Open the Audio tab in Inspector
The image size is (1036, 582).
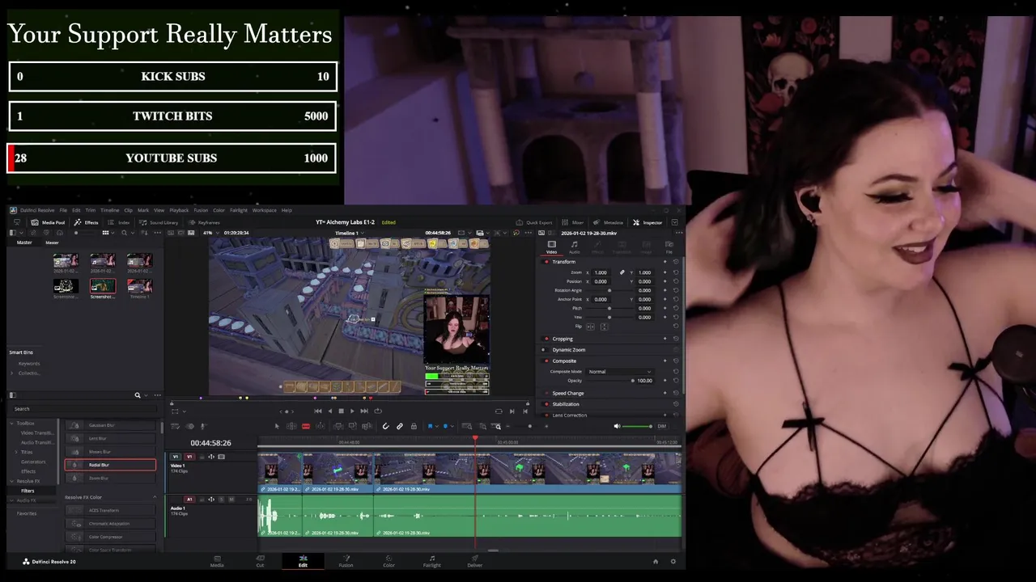point(574,247)
